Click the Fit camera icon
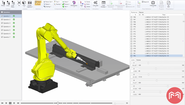 point(19,3)
